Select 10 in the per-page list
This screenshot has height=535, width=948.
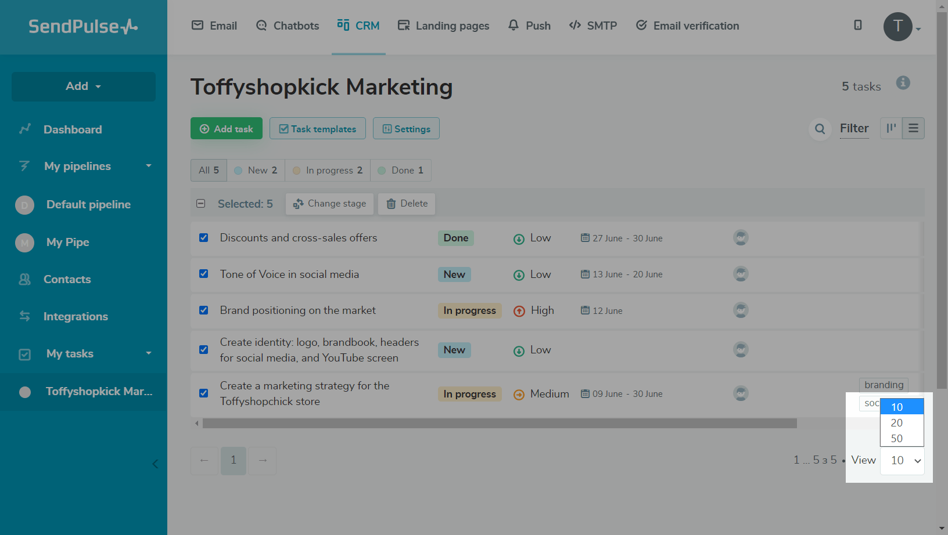click(902, 407)
